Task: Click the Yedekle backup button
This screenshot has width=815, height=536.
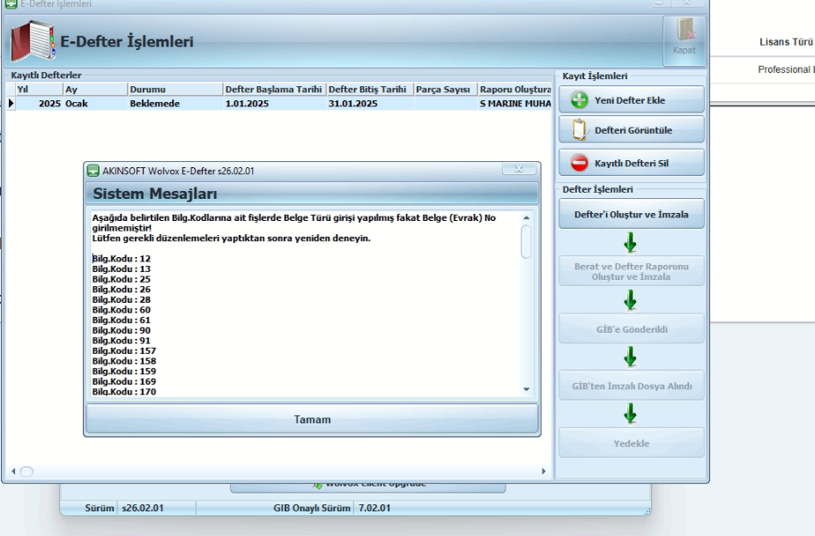Action: tap(632, 443)
